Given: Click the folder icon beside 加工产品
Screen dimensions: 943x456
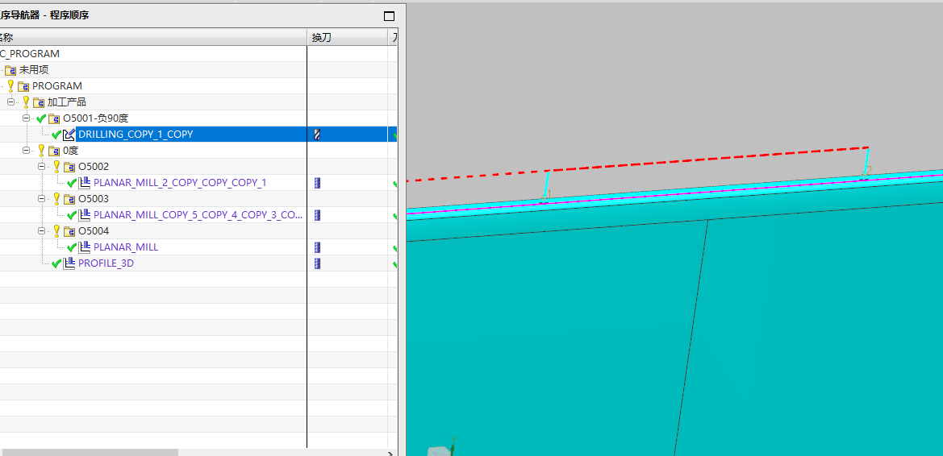Looking at the screenshot, I should 39,102.
